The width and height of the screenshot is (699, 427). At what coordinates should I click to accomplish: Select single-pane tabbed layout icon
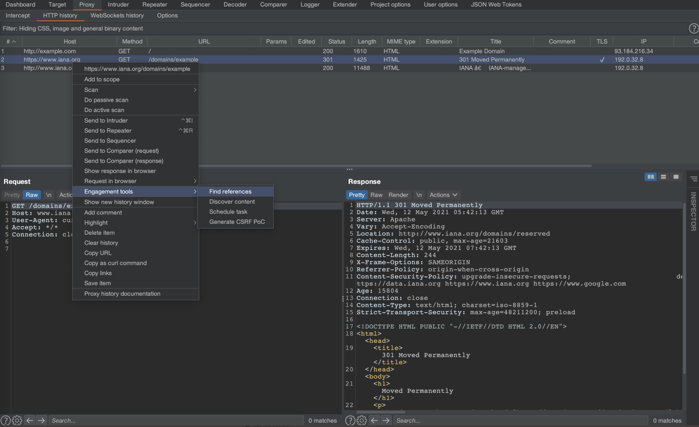[x=676, y=177]
